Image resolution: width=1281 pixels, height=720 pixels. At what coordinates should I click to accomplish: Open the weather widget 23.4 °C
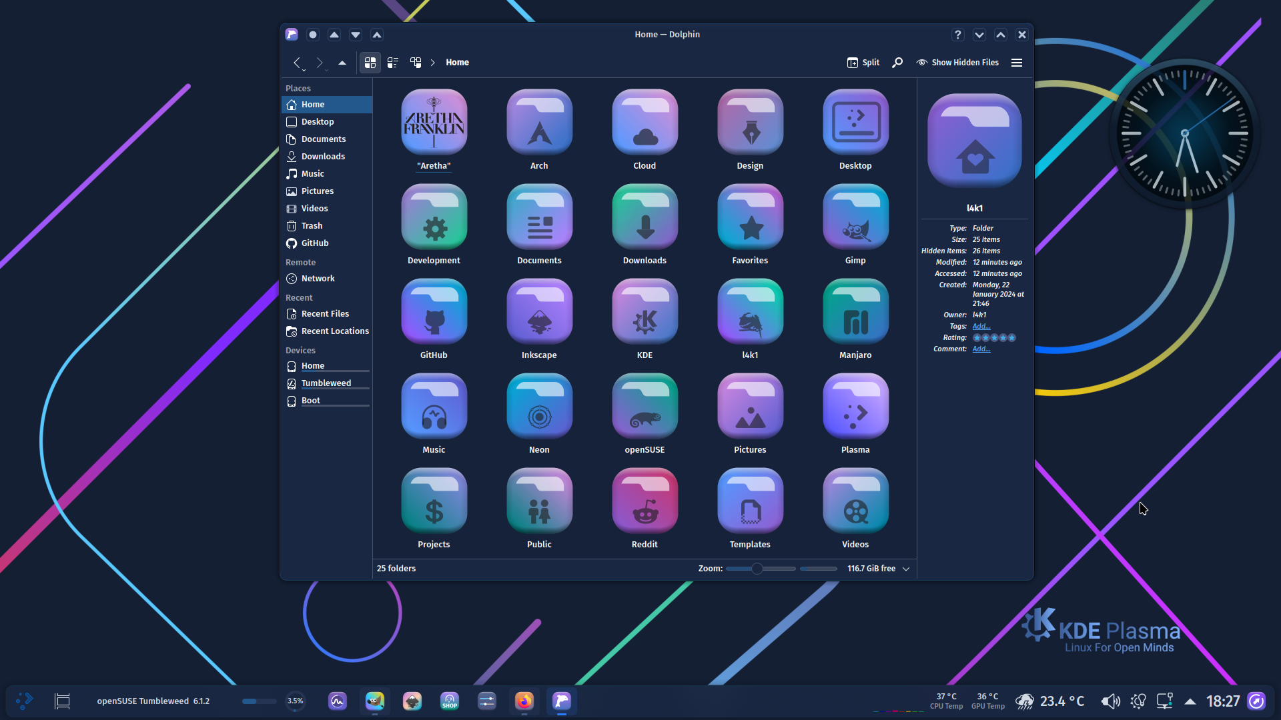pos(1049,701)
